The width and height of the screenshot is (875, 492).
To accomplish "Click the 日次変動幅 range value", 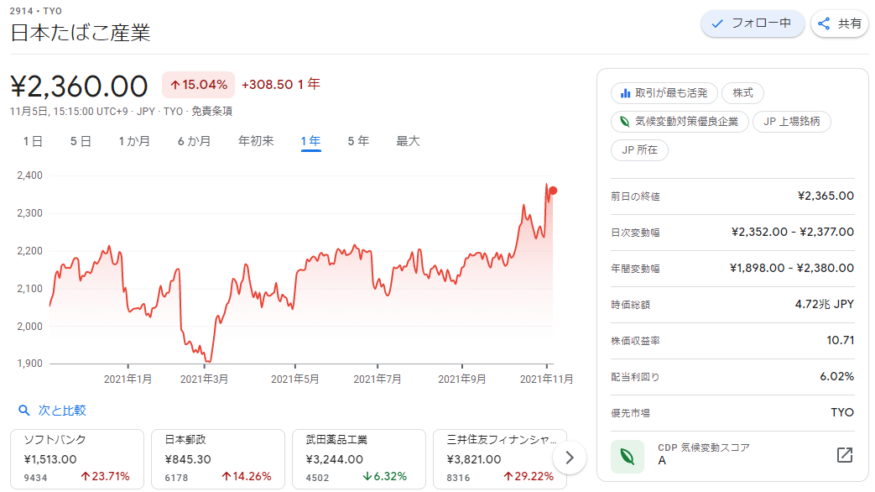I will point(793,232).
